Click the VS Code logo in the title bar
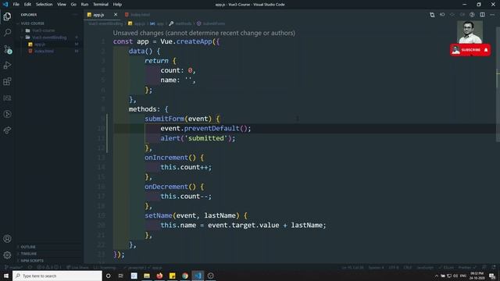This screenshot has height=281, width=500. pyautogui.click(x=5, y=5)
